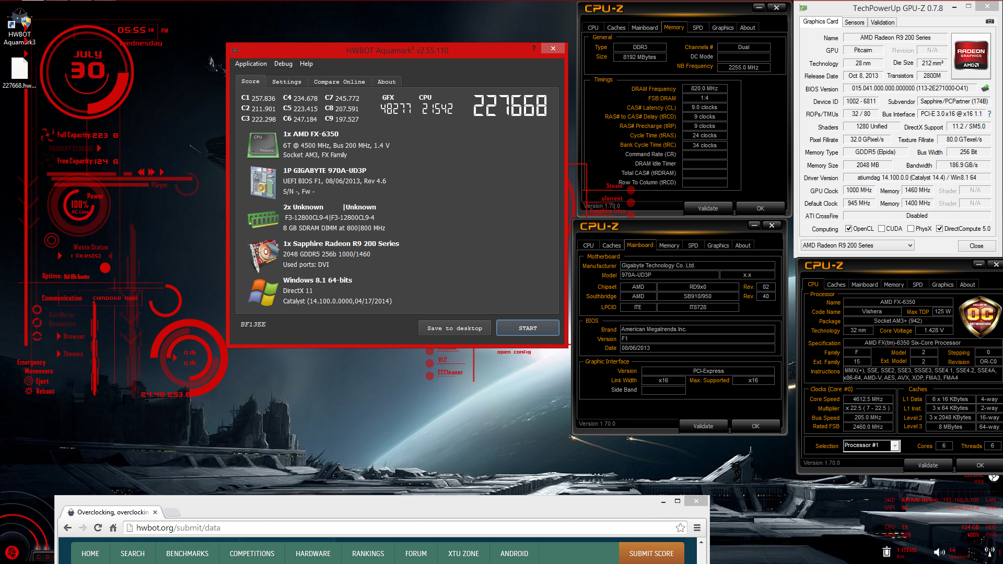The height and width of the screenshot is (564, 1003).
Task: Click Validate in CPU-Z Memory window
Action: (708, 208)
